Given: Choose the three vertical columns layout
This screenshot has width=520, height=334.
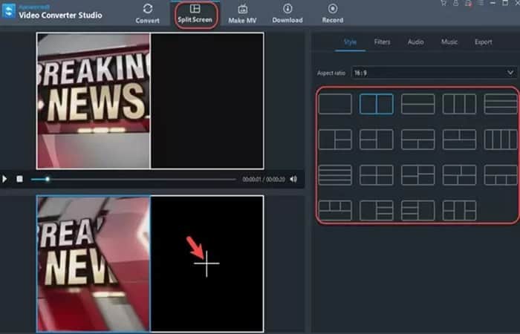Looking at the screenshot, I should (459, 104).
